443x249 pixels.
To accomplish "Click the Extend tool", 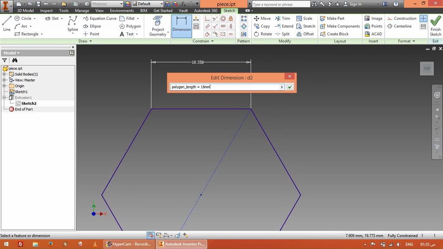I will [284, 26].
